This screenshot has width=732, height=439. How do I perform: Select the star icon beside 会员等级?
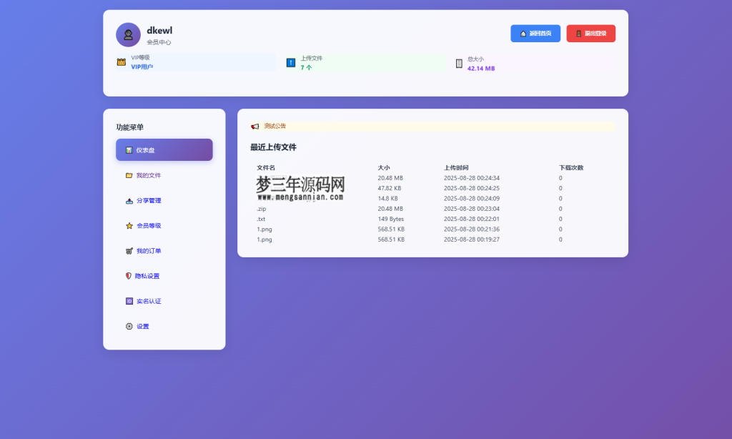(x=129, y=225)
